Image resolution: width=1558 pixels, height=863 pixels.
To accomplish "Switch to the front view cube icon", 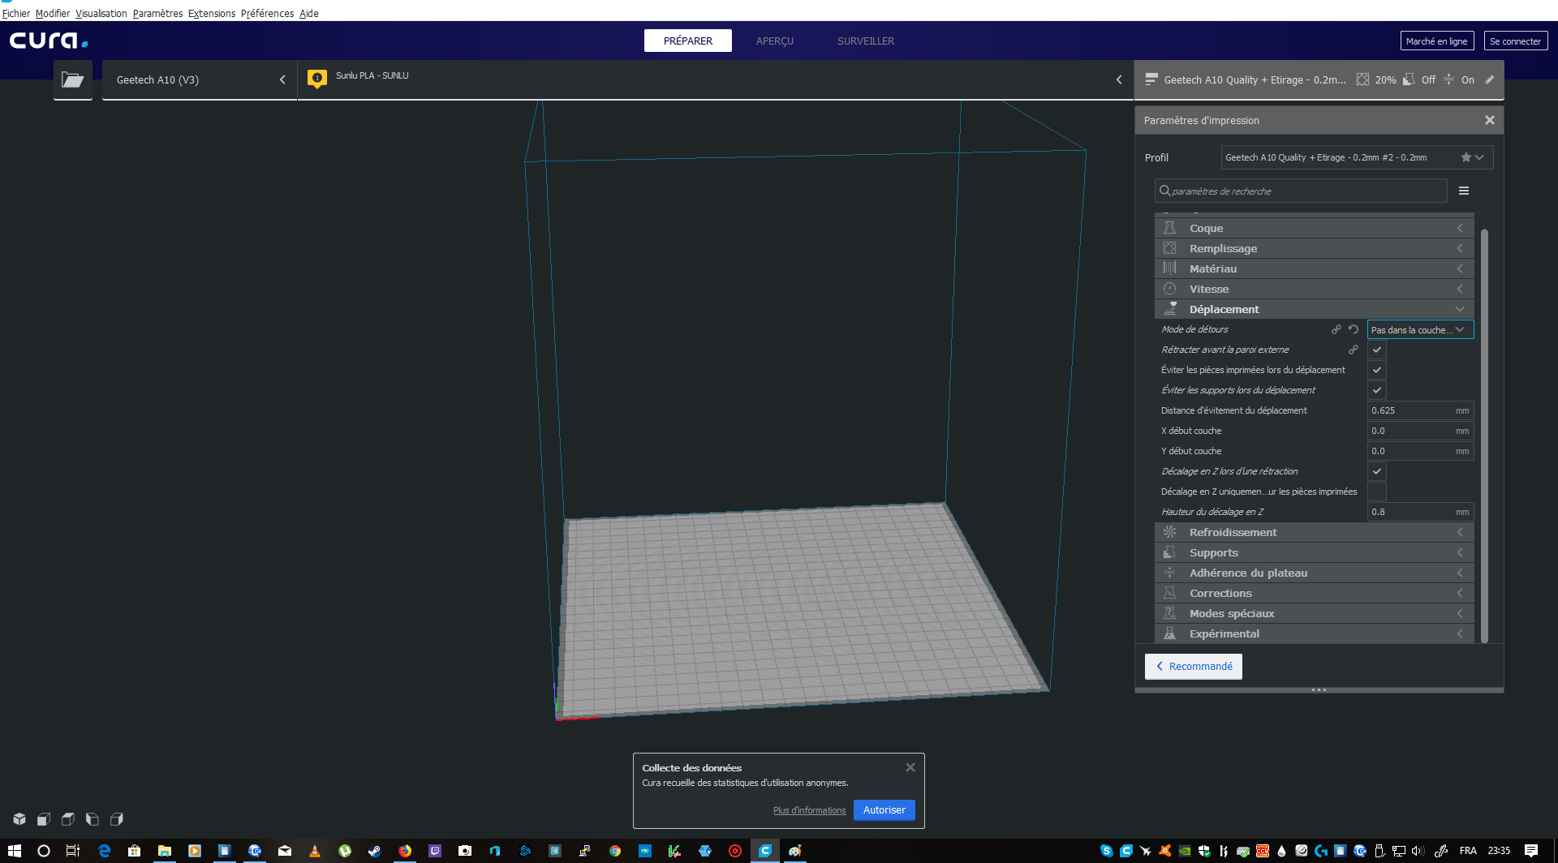I will click(x=44, y=819).
